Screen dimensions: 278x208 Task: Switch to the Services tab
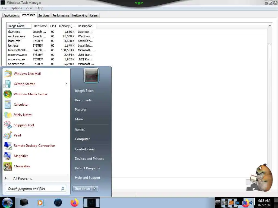click(x=44, y=15)
